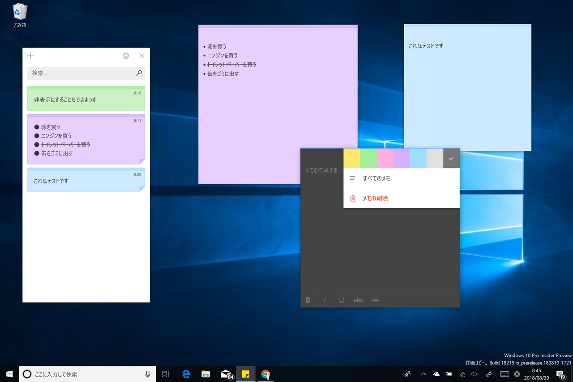Click inside the 検索 search field
Screen dimensions: 573x382
click(x=81, y=73)
